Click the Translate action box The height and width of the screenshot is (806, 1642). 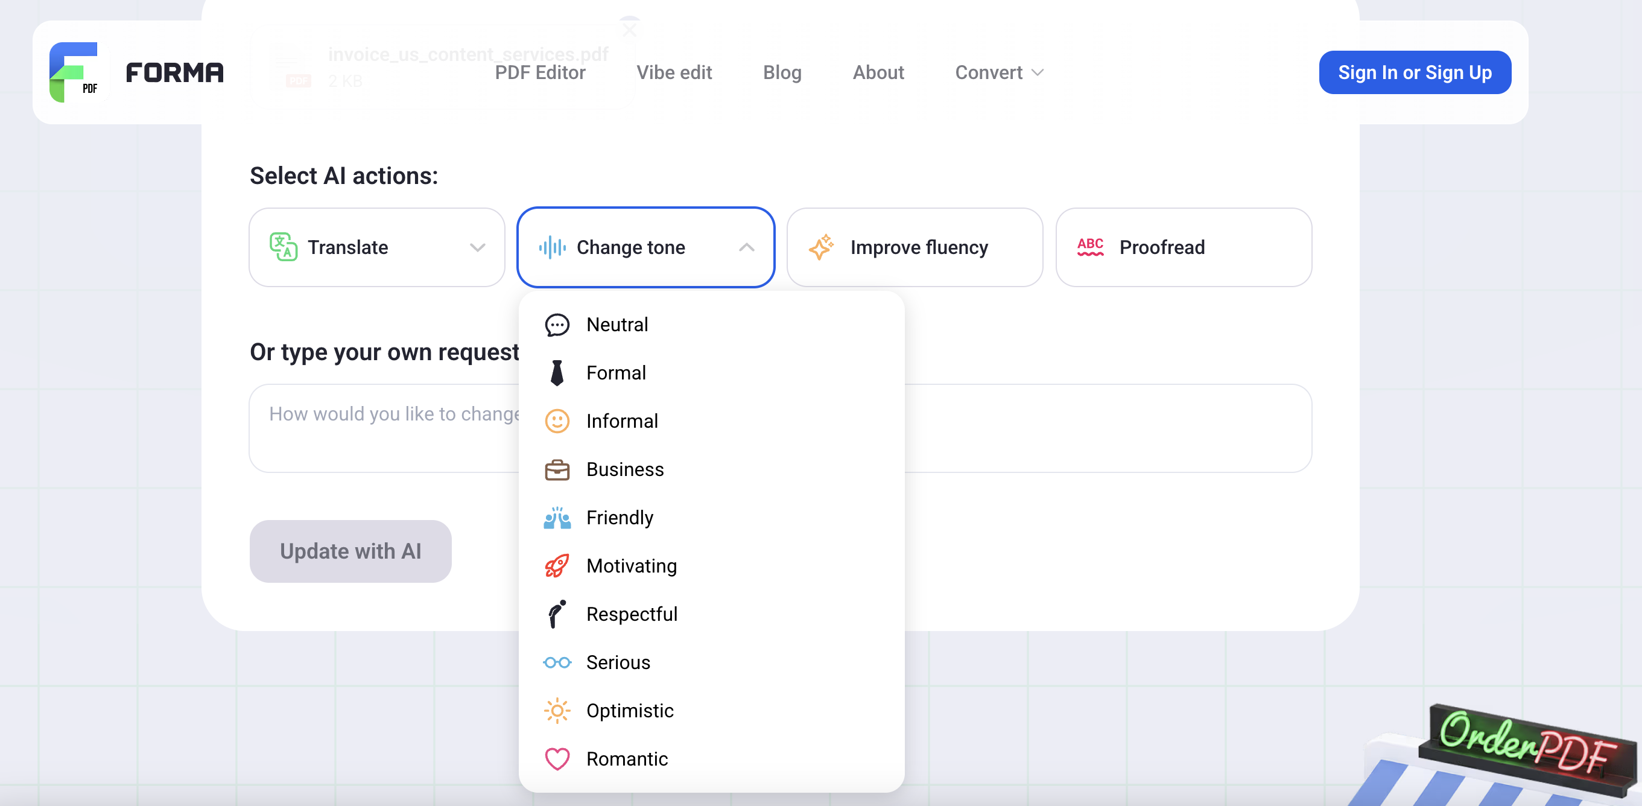click(x=376, y=247)
